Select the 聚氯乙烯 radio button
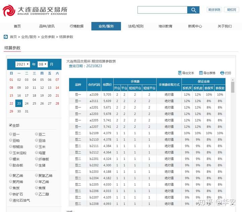The image size is (242, 212). pyautogui.click(x=36, y=175)
